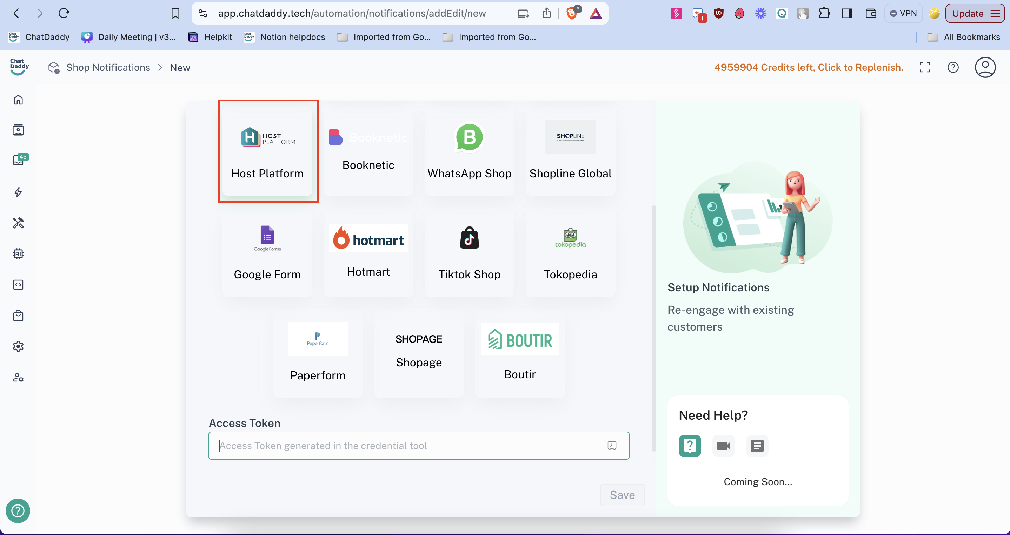1010x535 pixels.
Task: Go to Shop Notifications breadcrumb
Action: [108, 67]
